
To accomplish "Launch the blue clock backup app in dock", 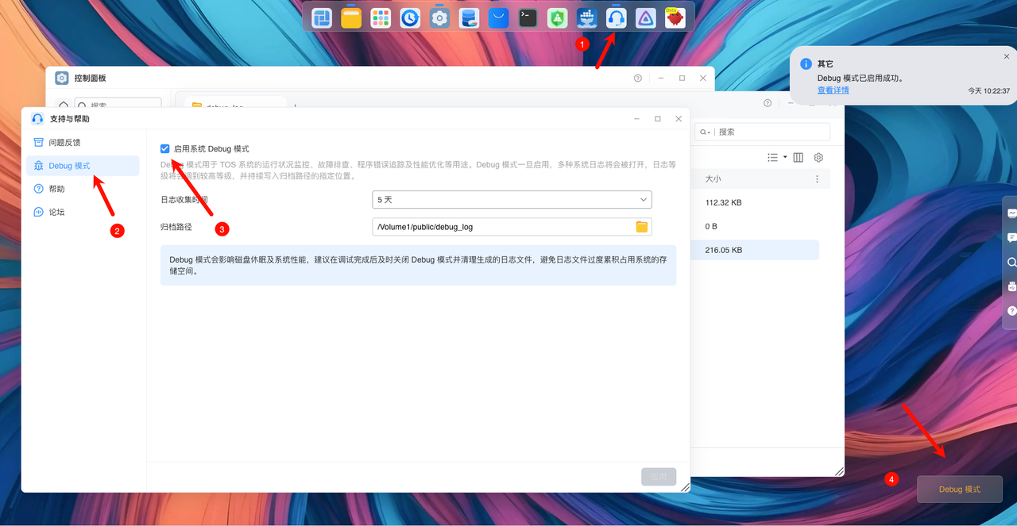I will point(410,17).
